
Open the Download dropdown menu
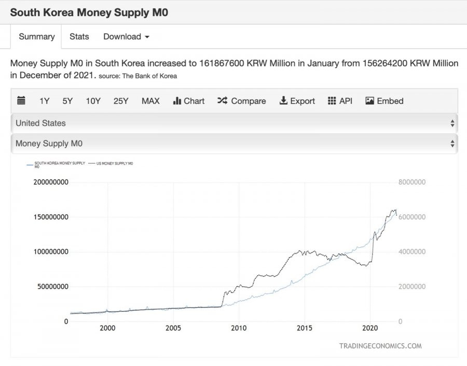[x=126, y=37]
